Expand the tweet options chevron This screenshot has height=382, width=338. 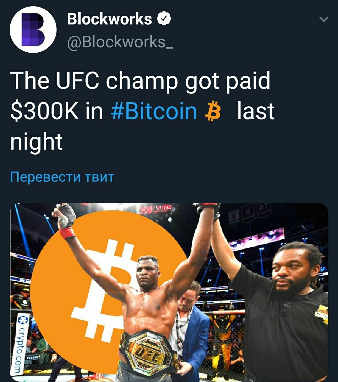point(324,19)
